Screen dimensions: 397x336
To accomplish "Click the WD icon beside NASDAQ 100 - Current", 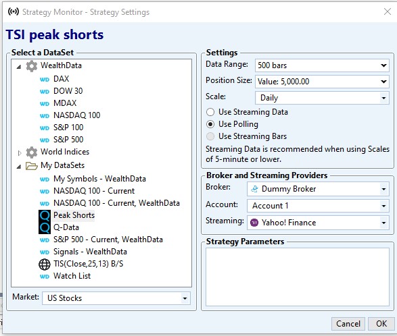I will (45, 192).
